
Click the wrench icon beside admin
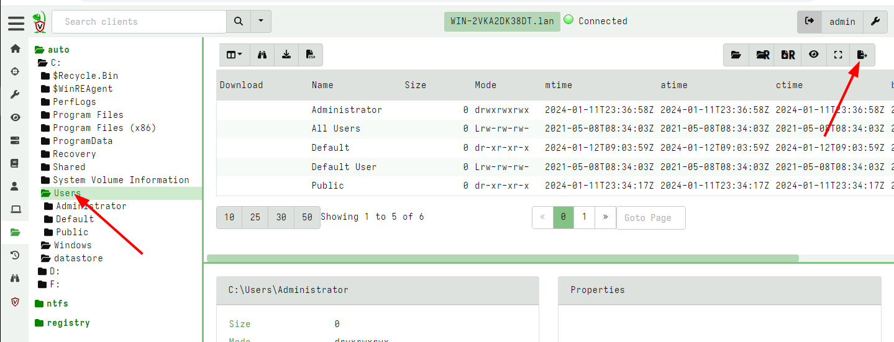(x=875, y=21)
